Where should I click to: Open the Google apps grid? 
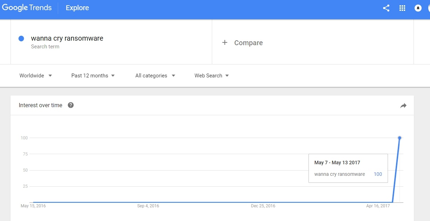[402, 8]
